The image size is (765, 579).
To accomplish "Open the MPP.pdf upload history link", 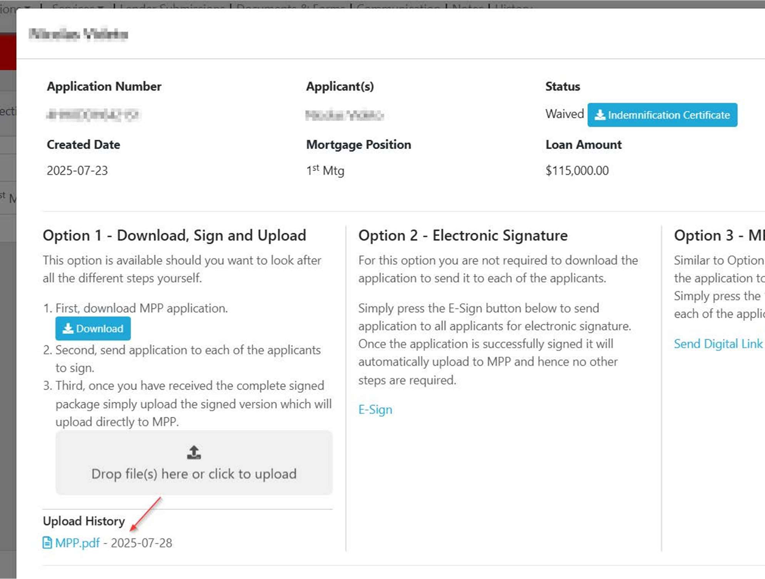I will [x=77, y=543].
